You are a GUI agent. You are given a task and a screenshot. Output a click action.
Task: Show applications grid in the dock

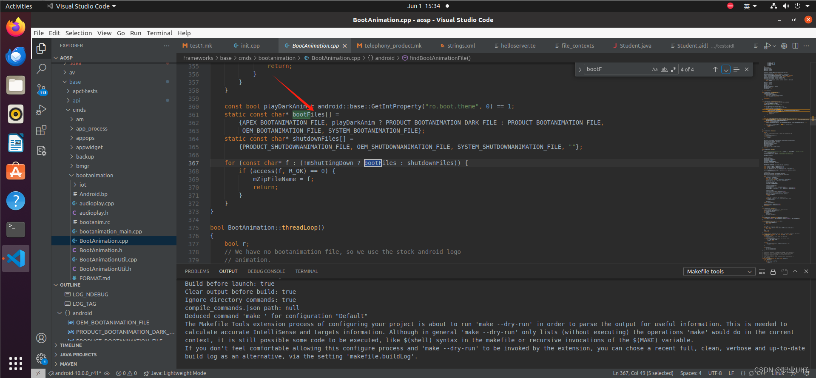coord(16,364)
